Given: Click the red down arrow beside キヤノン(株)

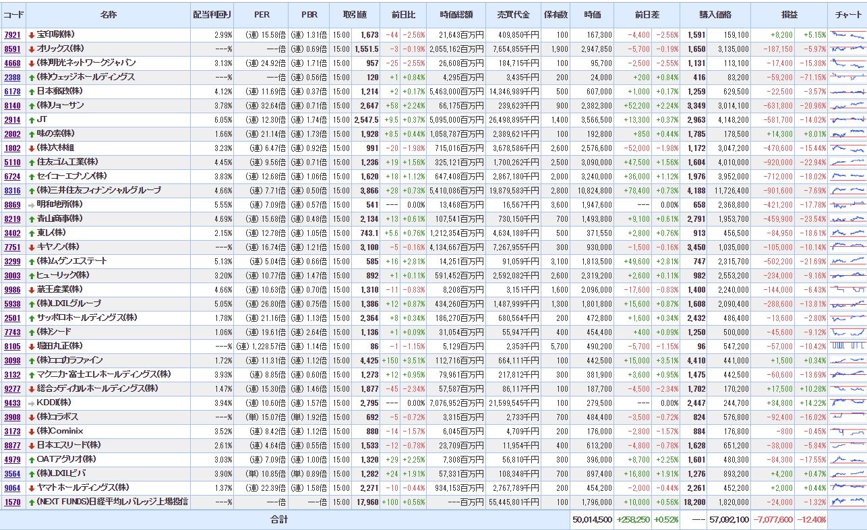Looking at the screenshot, I should pyautogui.click(x=31, y=247).
